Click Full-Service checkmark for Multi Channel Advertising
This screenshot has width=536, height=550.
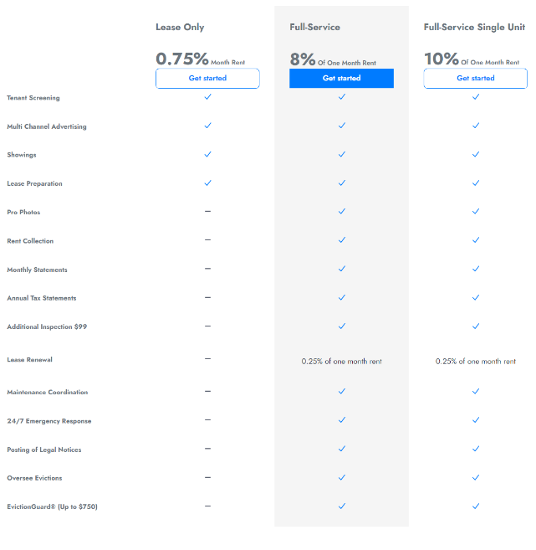(341, 126)
